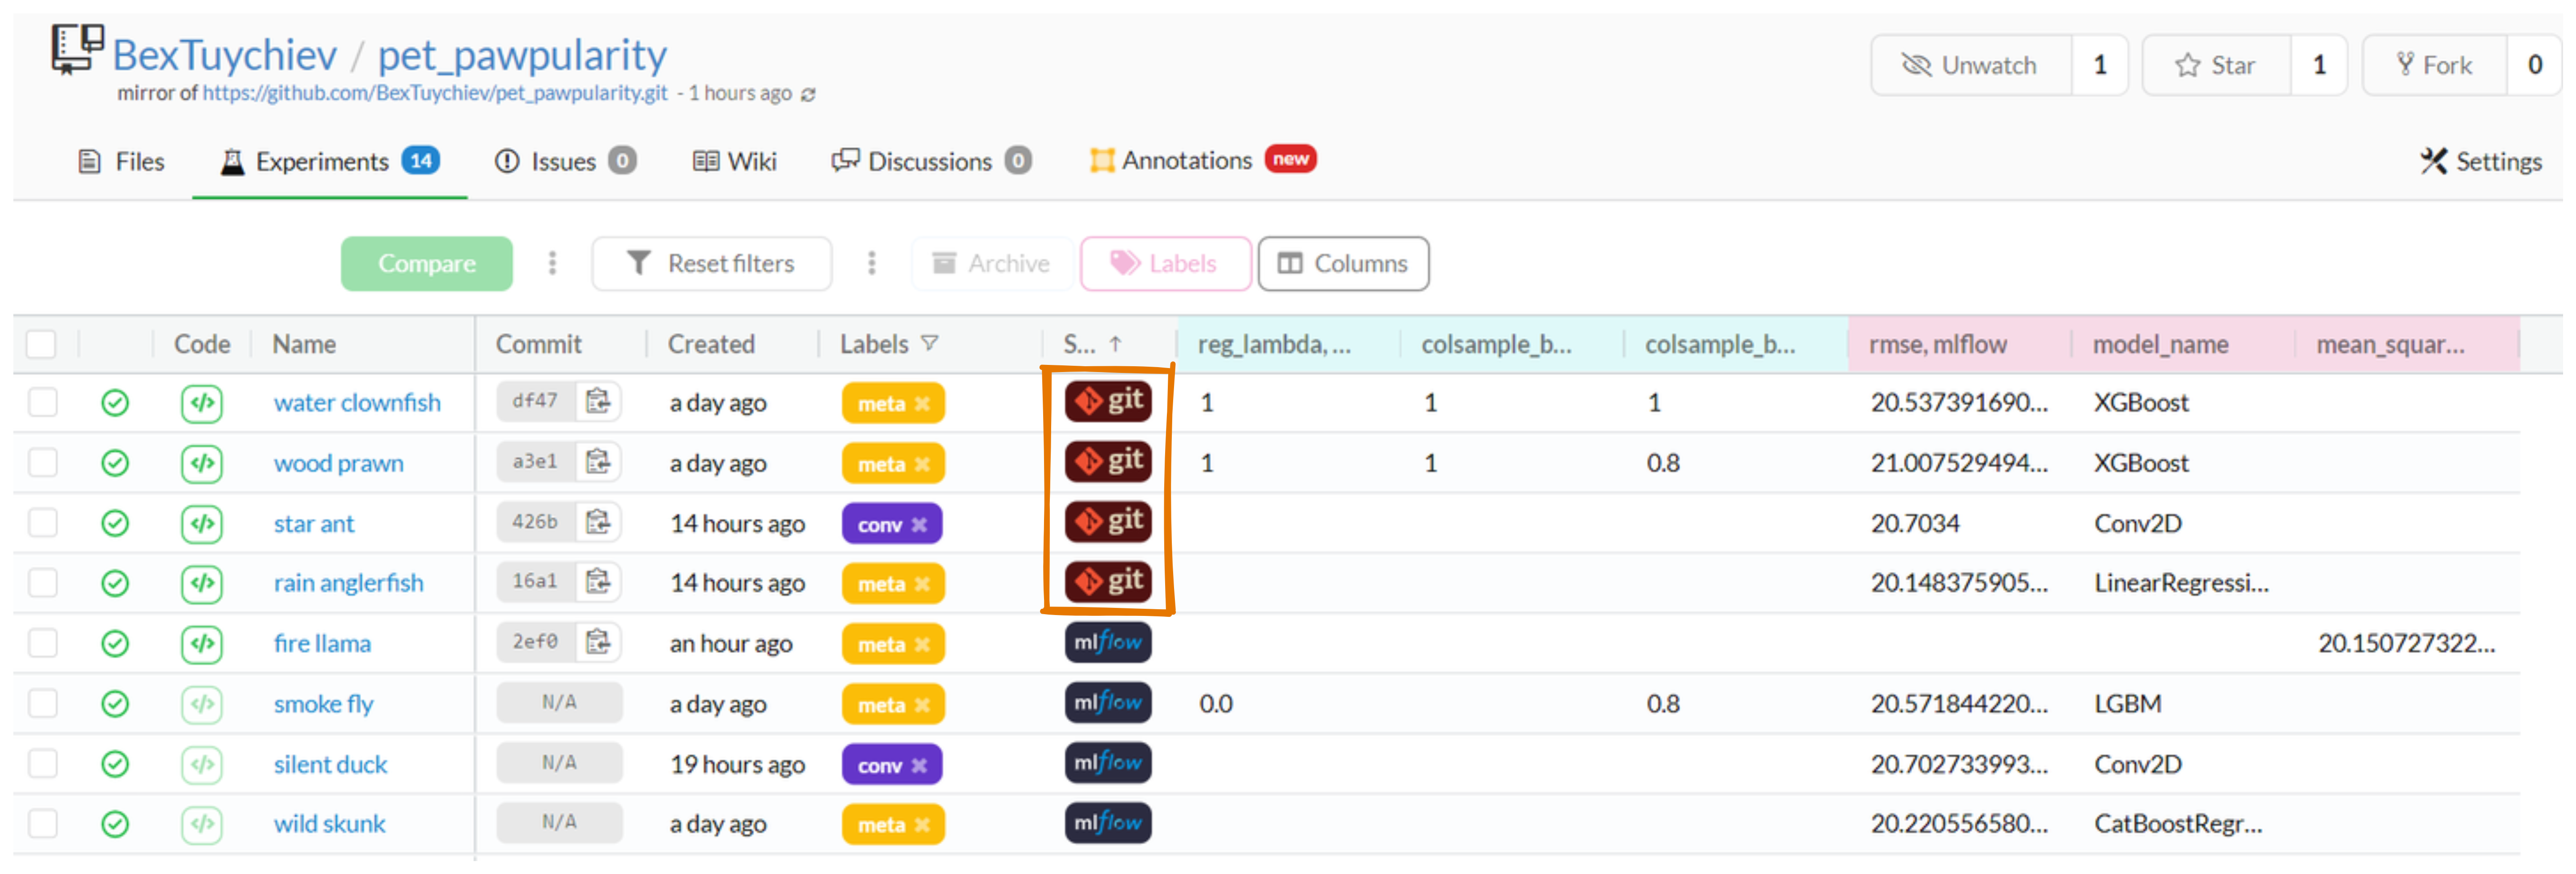Click the Archive button
The height and width of the screenshot is (874, 2576).
pos(991,263)
